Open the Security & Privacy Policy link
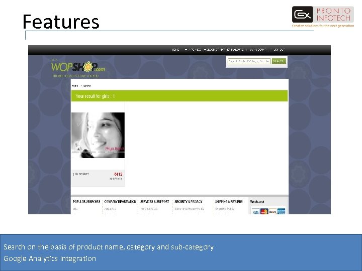The width and height of the screenshot is (362, 271). (190, 209)
